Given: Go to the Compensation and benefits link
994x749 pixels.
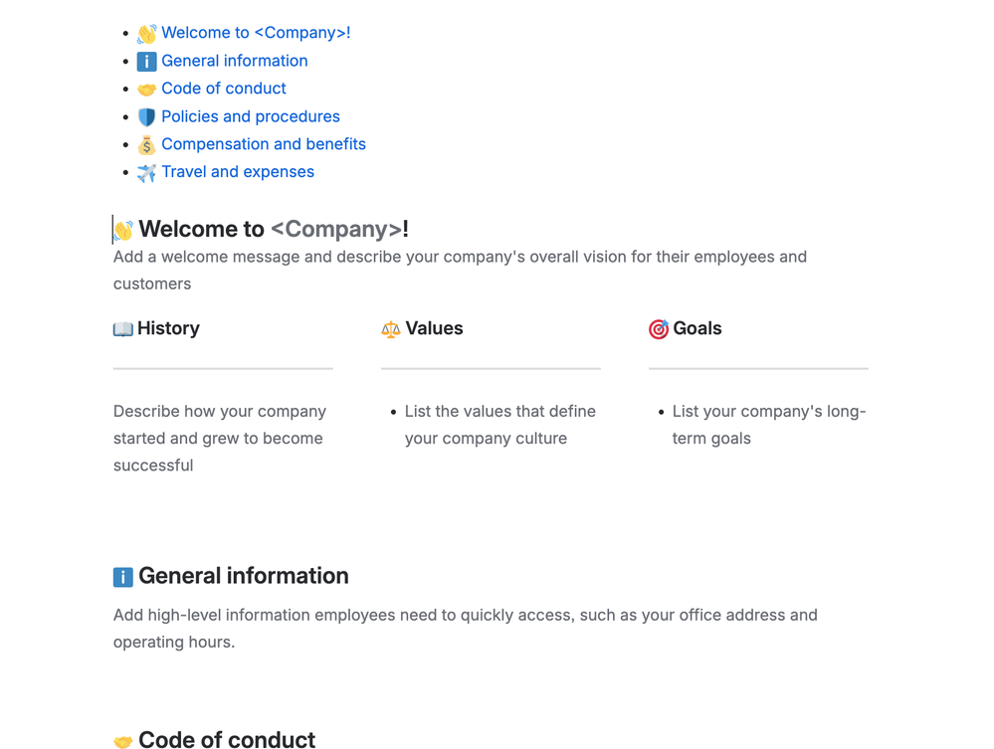Looking at the screenshot, I should point(264,144).
